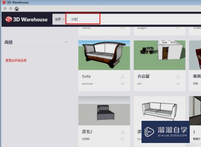Go back with the left arrow icon
This screenshot has height=147, width=201.
coord(5,9)
